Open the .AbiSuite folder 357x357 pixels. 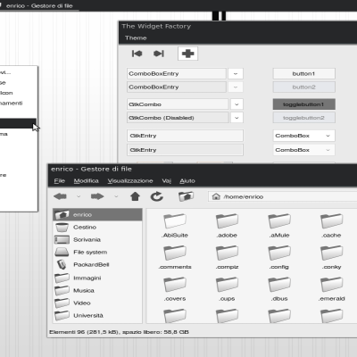[175, 226]
